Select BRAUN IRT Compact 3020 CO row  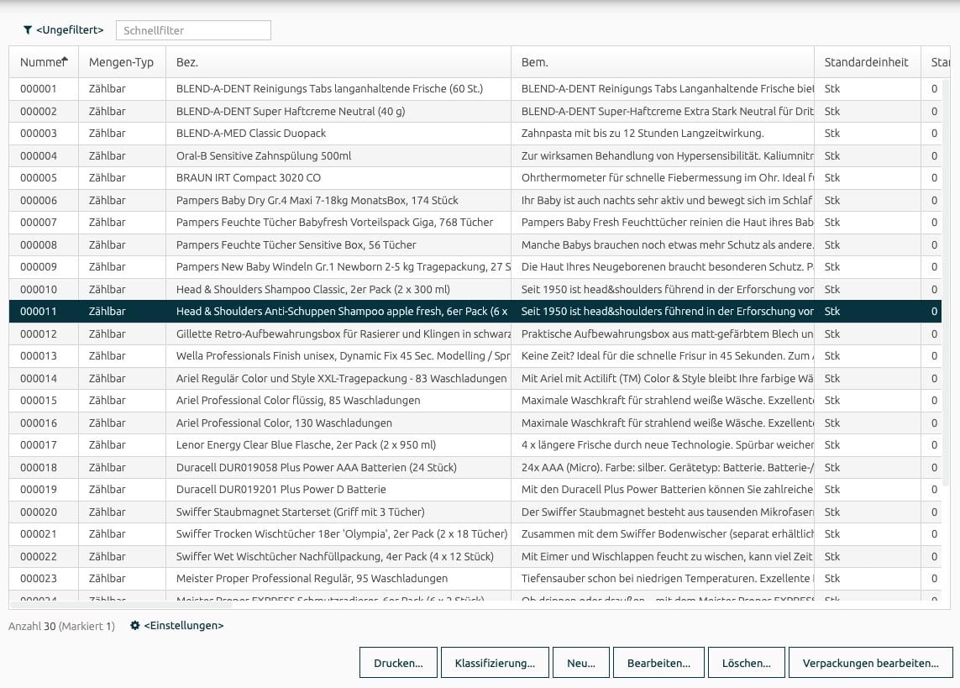(475, 178)
